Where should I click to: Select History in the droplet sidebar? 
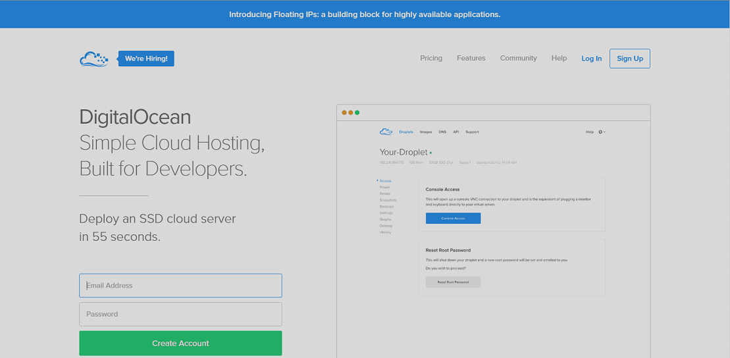[x=385, y=232]
